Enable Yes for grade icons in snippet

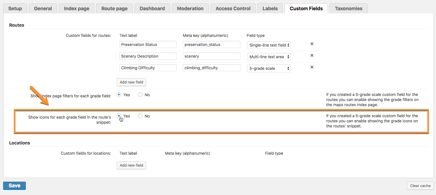pos(119,116)
